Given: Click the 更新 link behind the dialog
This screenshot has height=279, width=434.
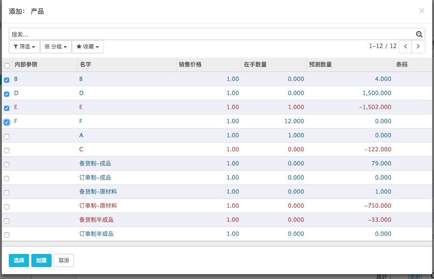Looking at the screenshot, I should [x=415, y=277].
